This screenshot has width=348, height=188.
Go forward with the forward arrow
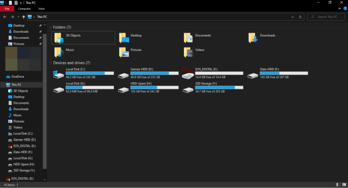12,17
